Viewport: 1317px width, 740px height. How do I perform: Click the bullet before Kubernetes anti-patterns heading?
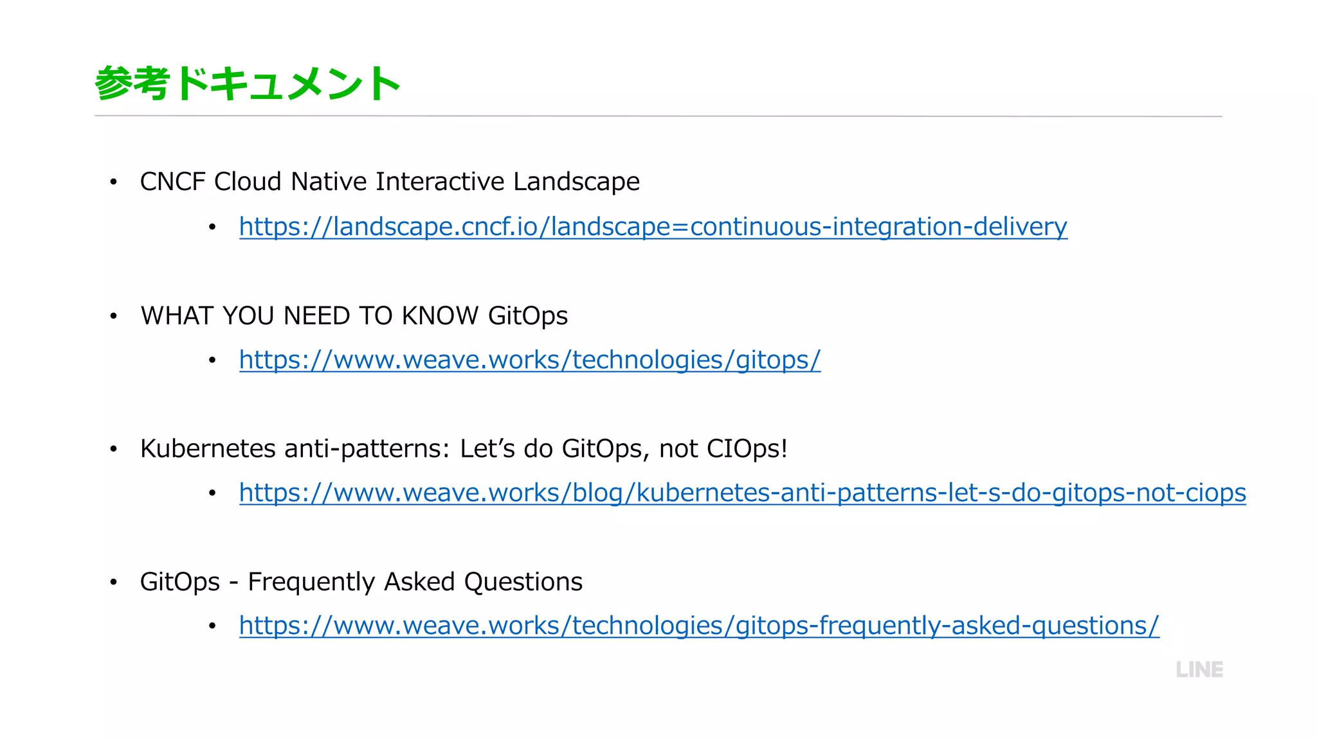click(113, 449)
